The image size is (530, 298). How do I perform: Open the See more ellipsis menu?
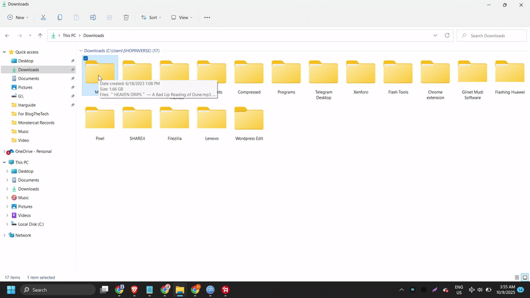pyautogui.click(x=207, y=17)
